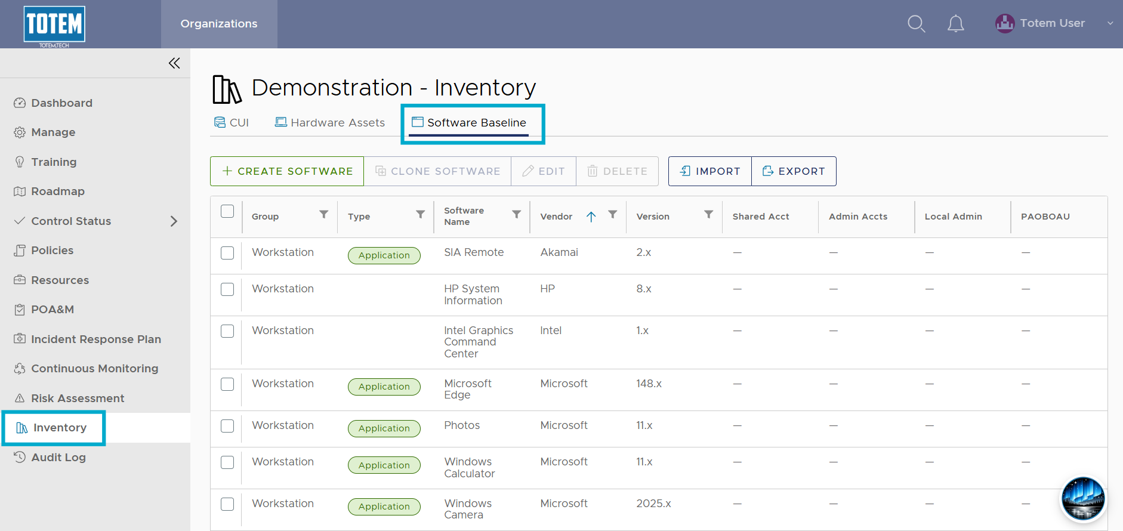Select the Software Baseline tab
1123x531 pixels.
click(x=469, y=122)
